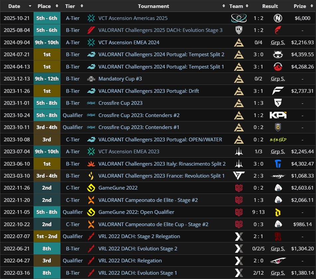Click gold shield opponent logo in Contenders #1 row
The width and height of the screenshot is (316, 279).
(x=278, y=127)
